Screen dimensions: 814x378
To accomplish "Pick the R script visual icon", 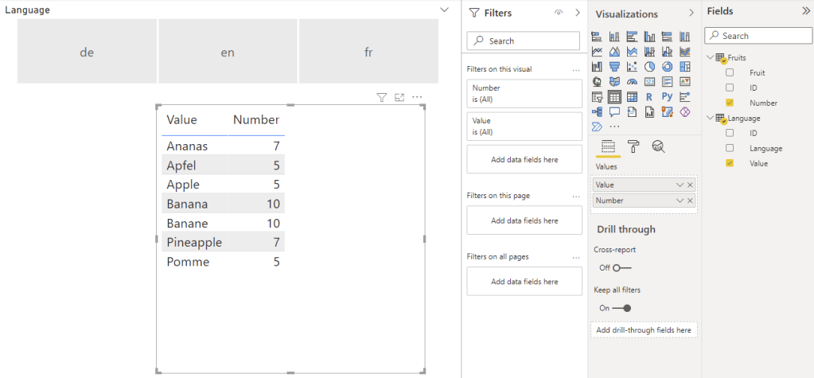I will 650,96.
